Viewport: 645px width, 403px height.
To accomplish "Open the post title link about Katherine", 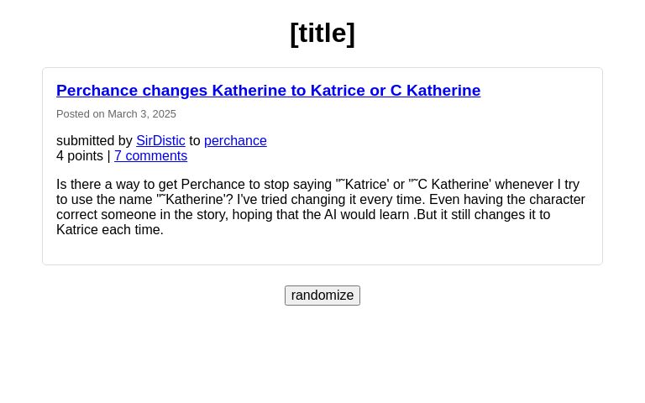I will pyautogui.click(x=268, y=90).
